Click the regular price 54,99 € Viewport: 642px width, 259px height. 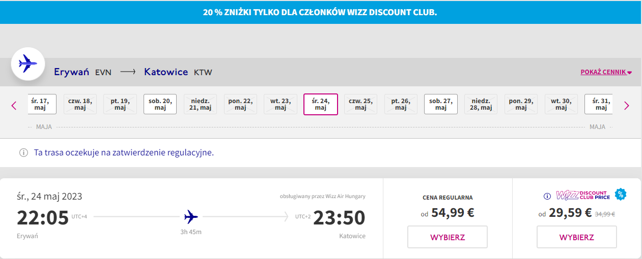point(453,213)
